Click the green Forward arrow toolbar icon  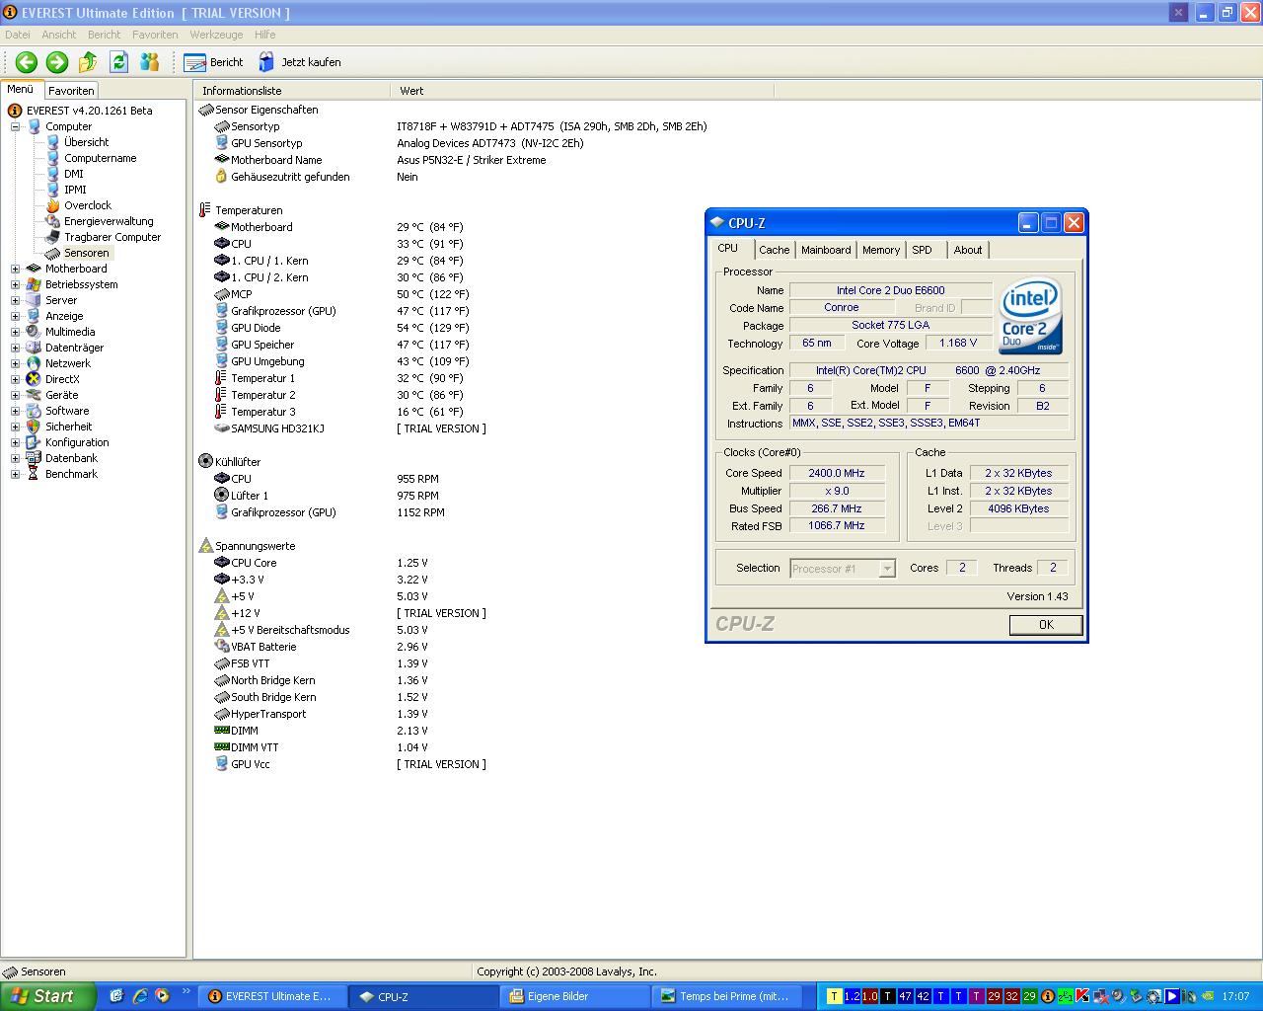point(57,62)
